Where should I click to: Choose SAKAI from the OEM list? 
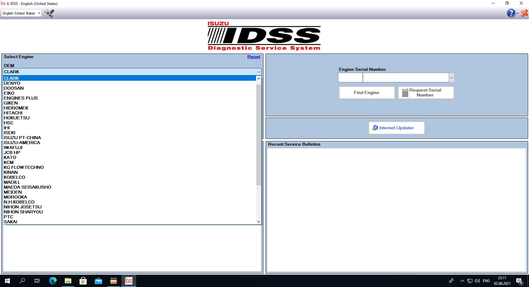(130, 222)
